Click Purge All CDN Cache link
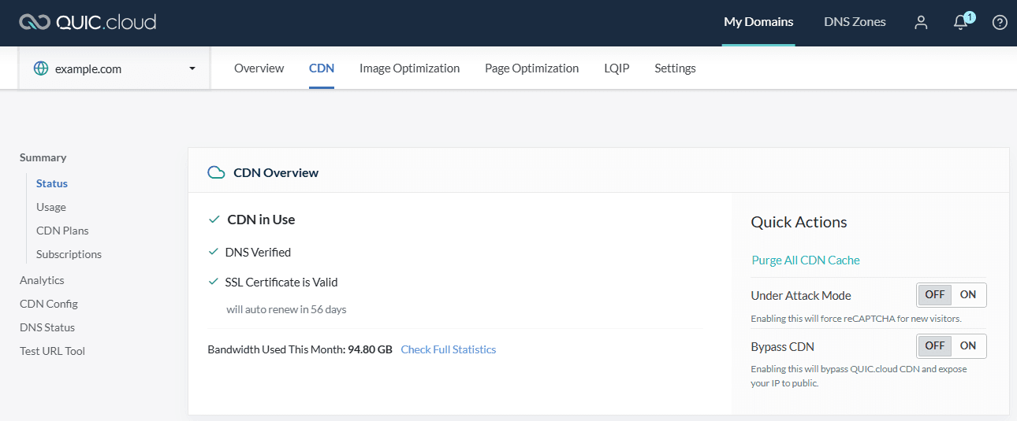 [x=806, y=260]
